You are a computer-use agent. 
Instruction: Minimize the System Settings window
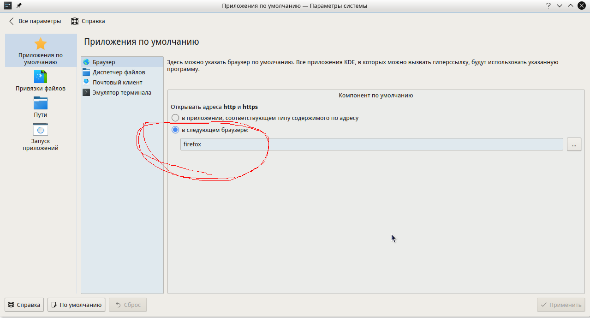pyautogui.click(x=560, y=6)
